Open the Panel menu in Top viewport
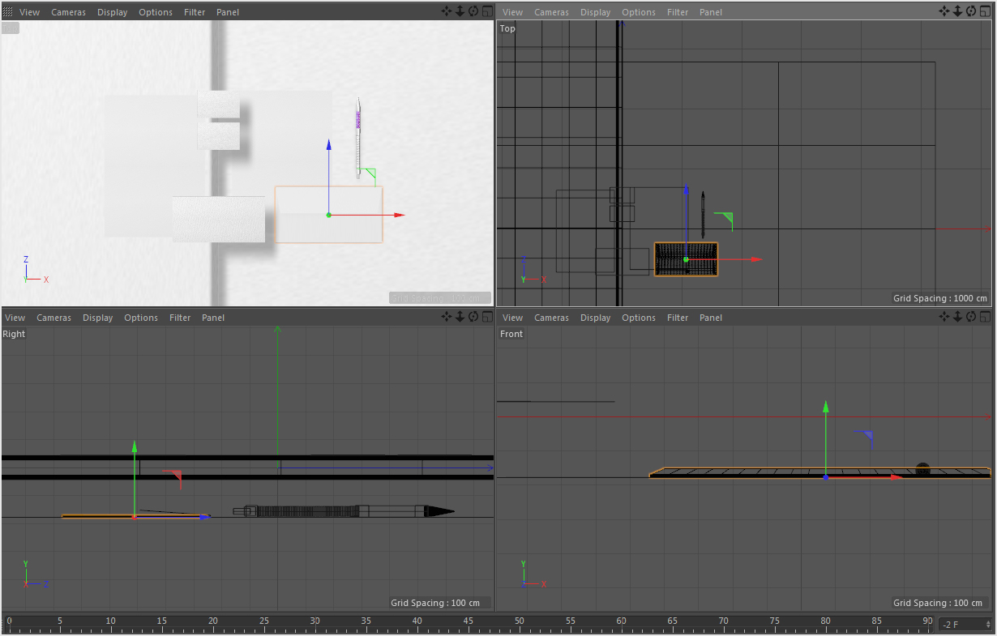This screenshot has height=636, width=997. pos(711,12)
